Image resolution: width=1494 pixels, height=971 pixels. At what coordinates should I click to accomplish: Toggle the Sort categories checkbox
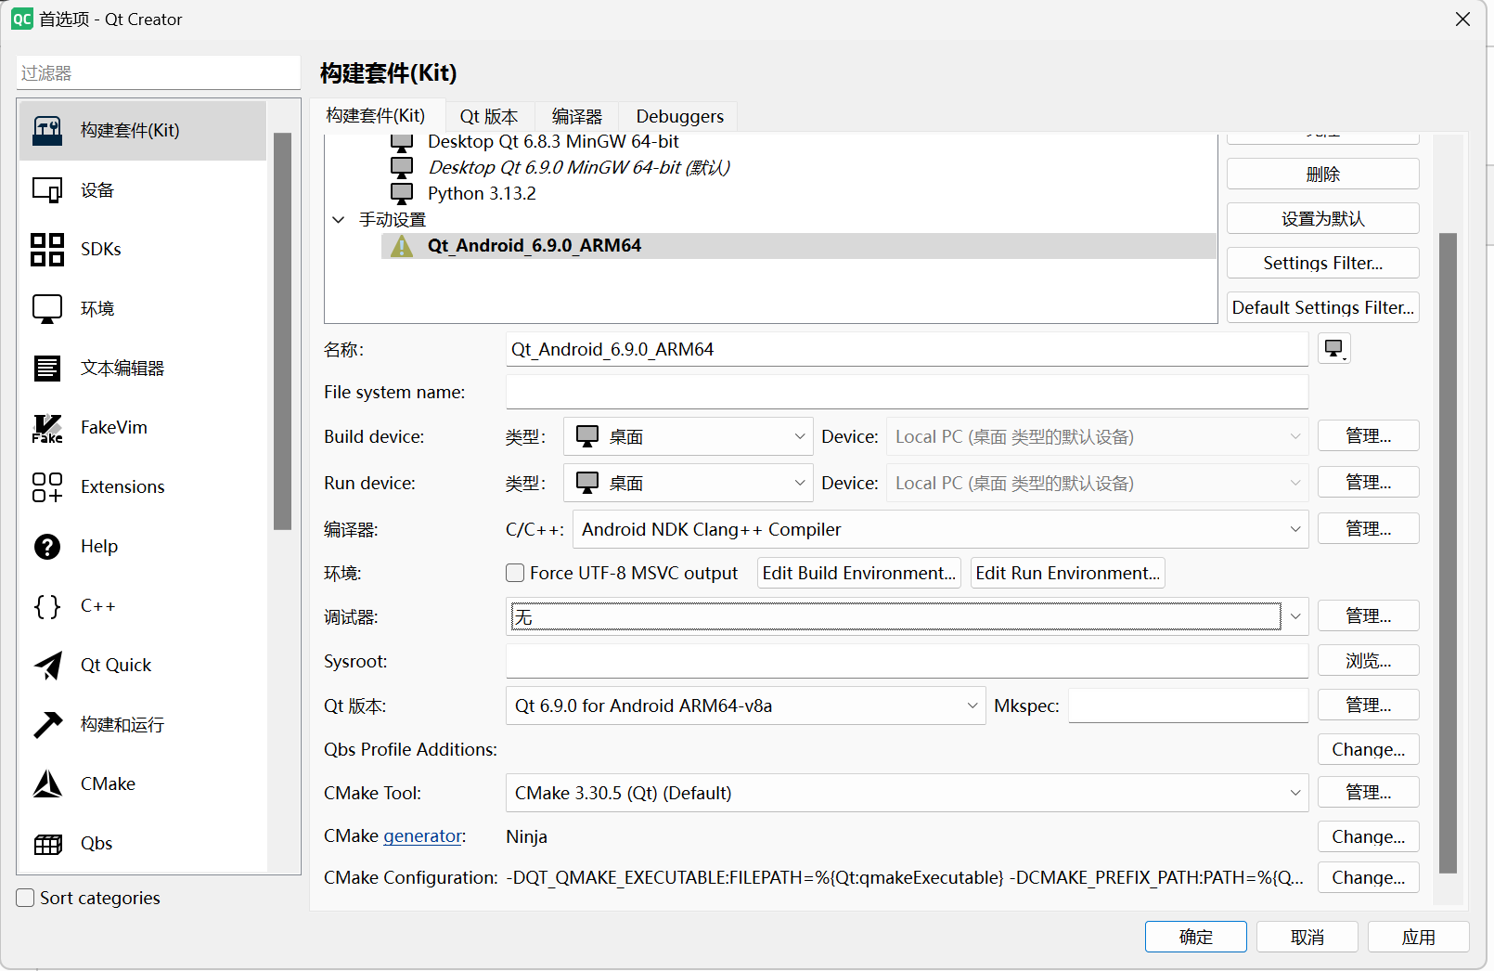tap(26, 898)
